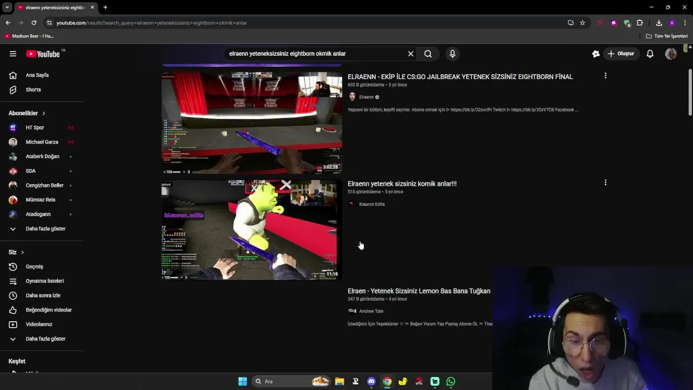Open Tüm Yer İşaretleri bookmarks folder

pos(667,36)
